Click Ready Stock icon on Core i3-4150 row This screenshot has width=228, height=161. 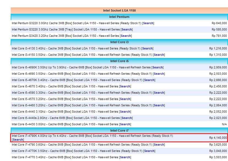(150, 55)
